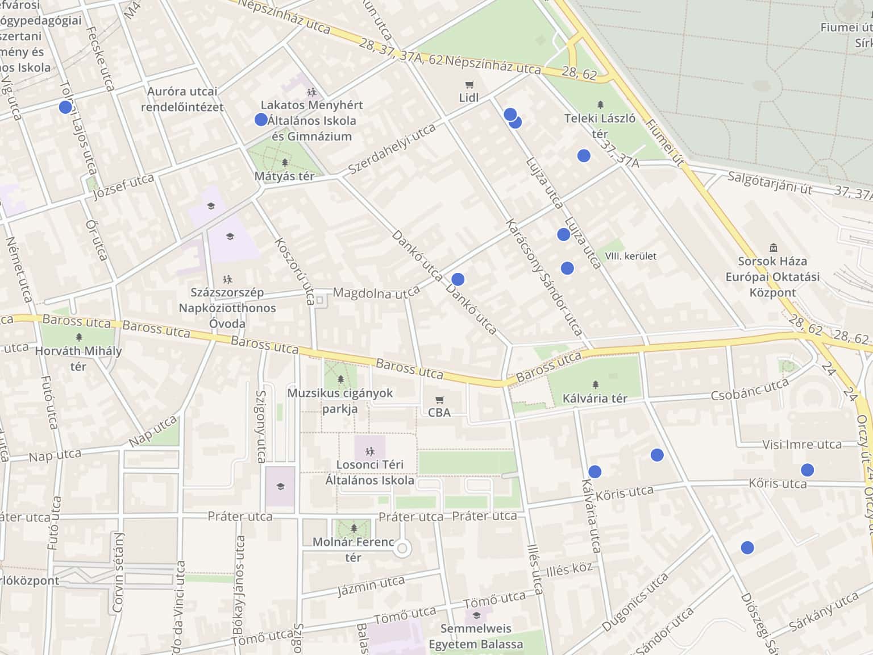Select the Mátyás tér park icon
Screen dimensions: 873x655
pos(285,163)
